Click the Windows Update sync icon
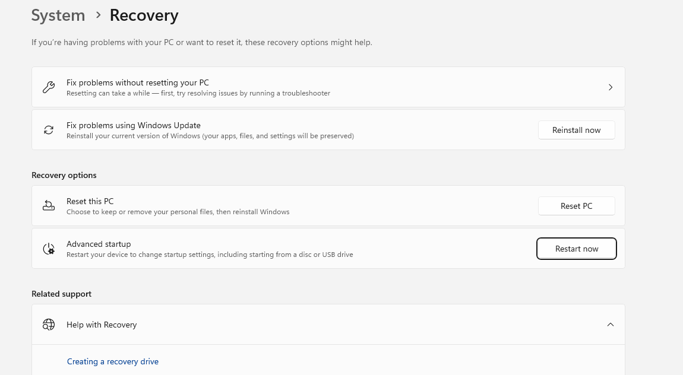This screenshot has width=683, height=375. pyautogui.click(x=49, y=130)
